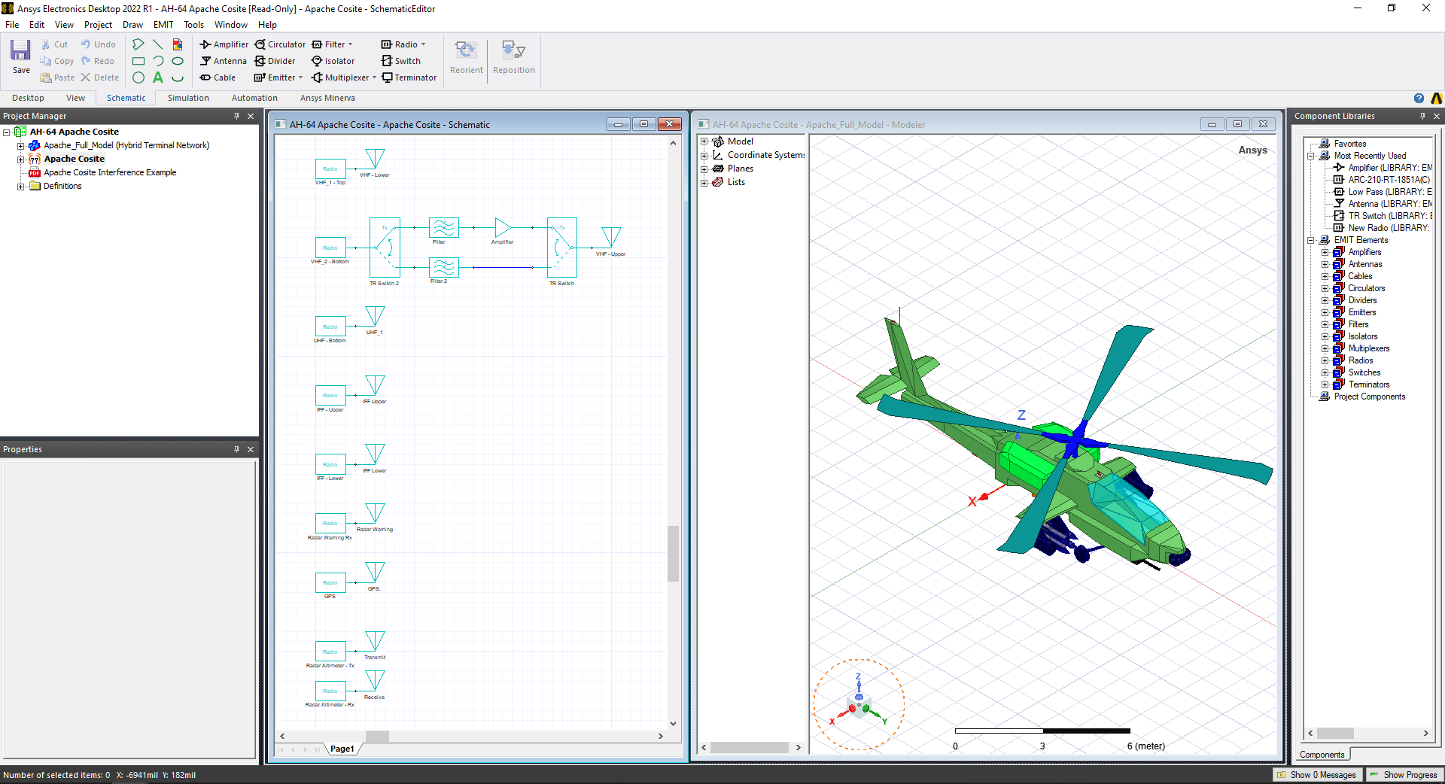Select the TR Switch 2 block in schematic

pos(385,248)
